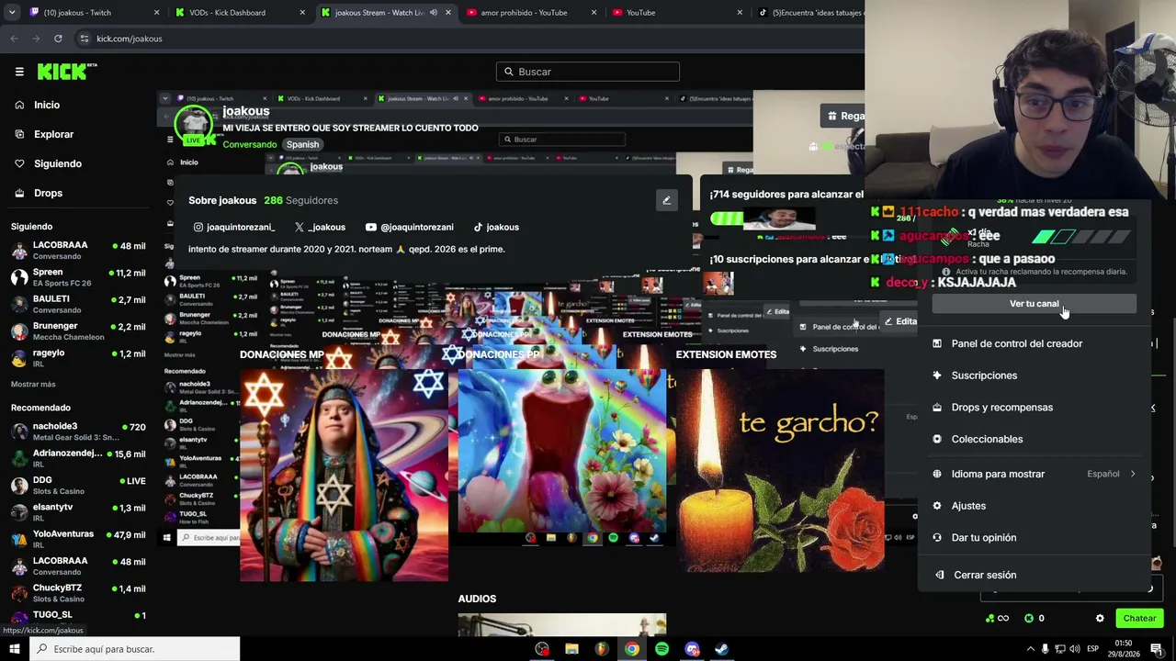This screenshot has height=661, width=1176.
Task: Open the joakous TikTok link
Action: (496, 227)
